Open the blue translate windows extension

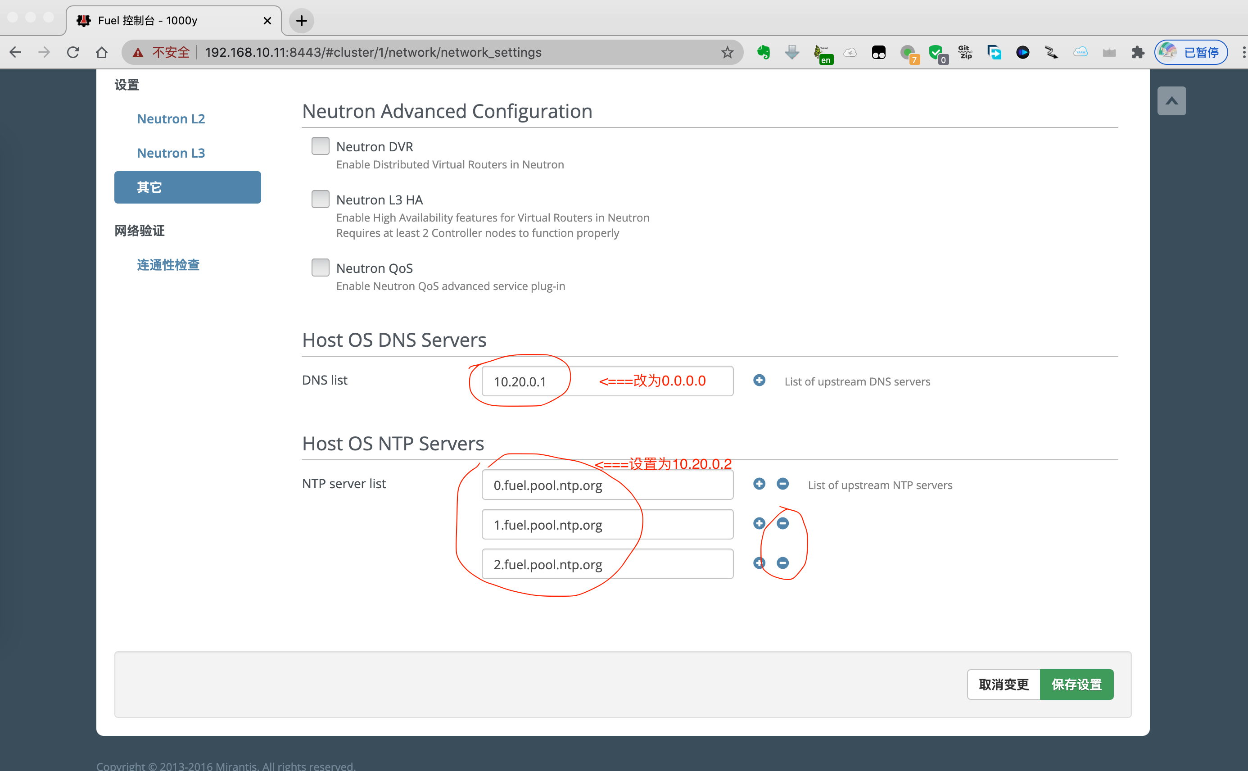coord(994,52)
